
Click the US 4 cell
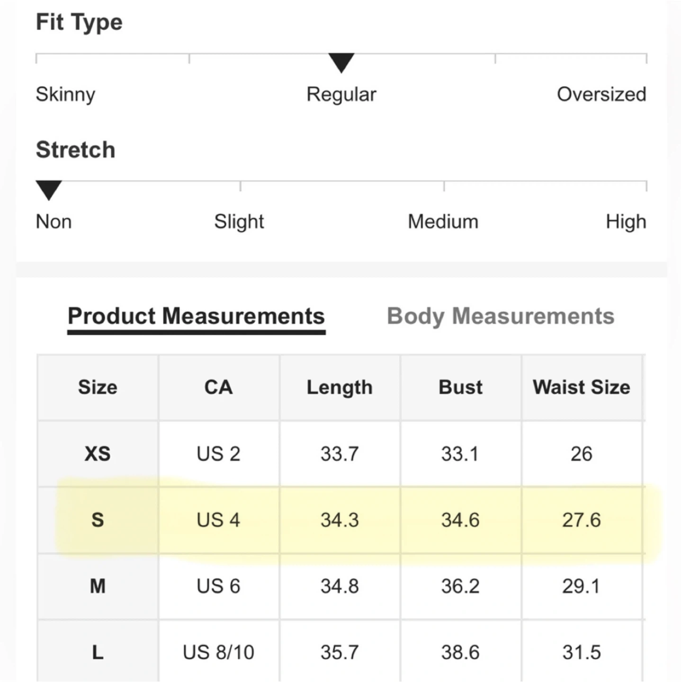click(x=218, y=520)
